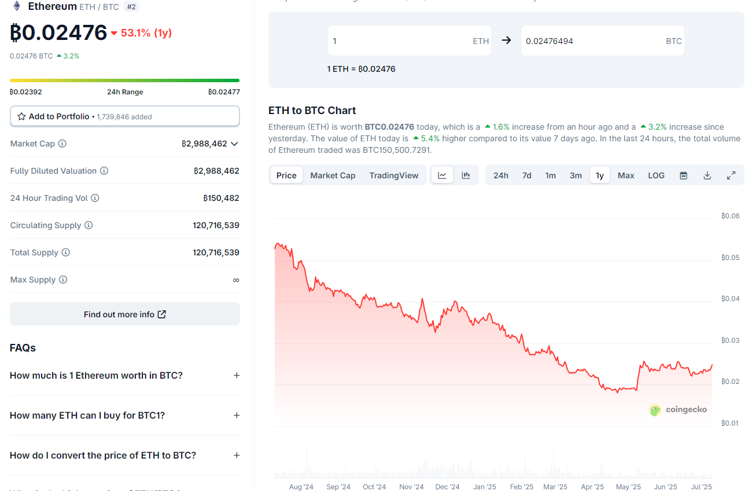Download the chart data
The width and height of the screenshot is (748, 491).
click(707, 175)
